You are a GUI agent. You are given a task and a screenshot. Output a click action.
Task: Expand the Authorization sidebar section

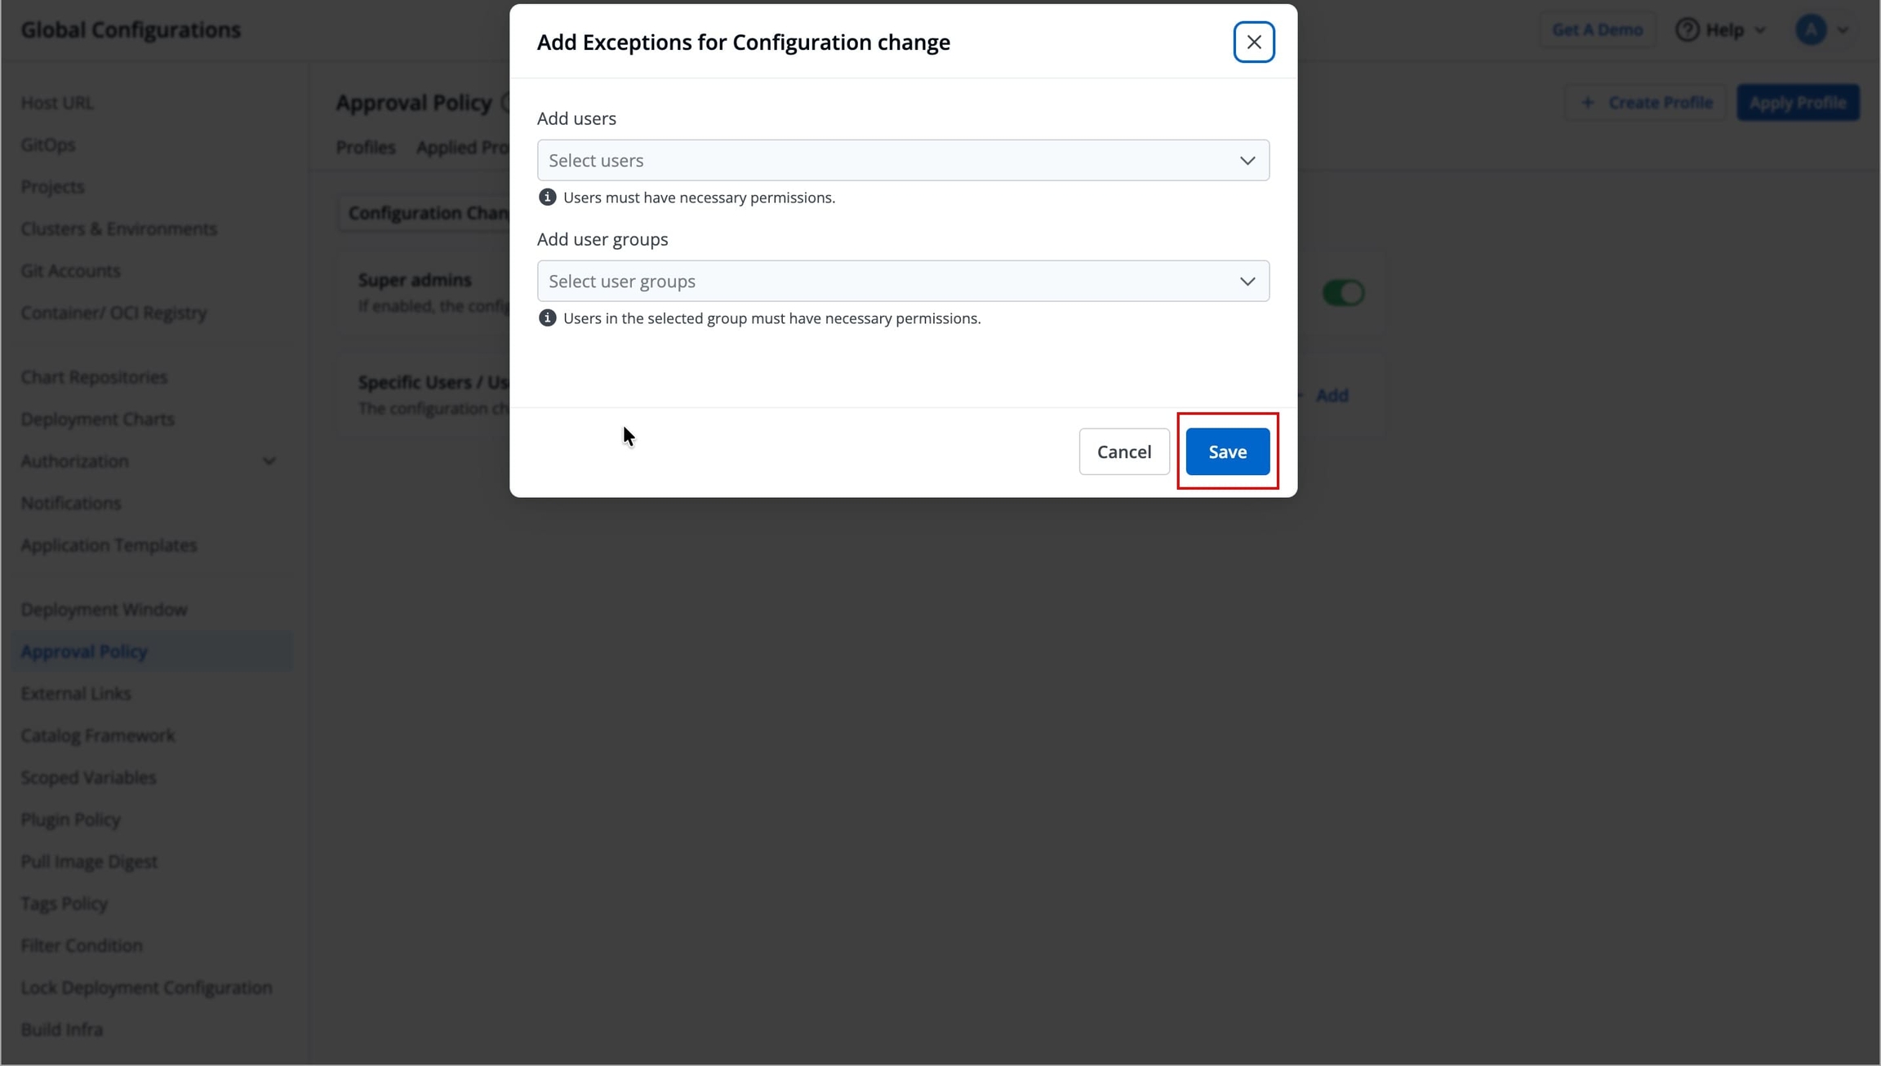pyautogui.click(x=269, y=461)
